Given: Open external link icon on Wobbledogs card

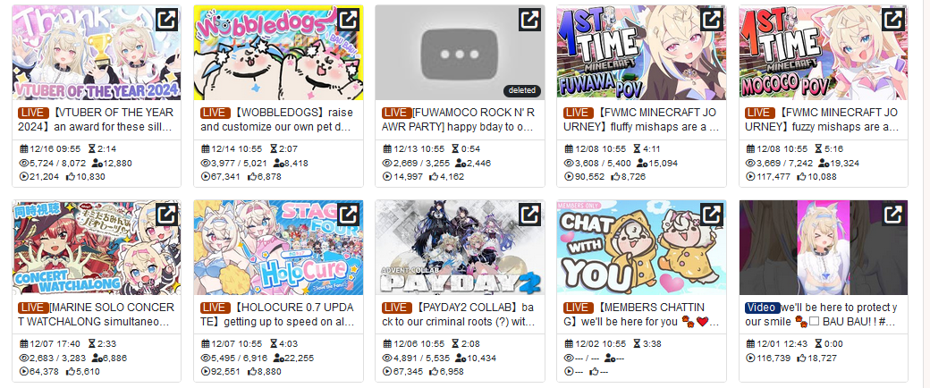Looking at the screenshot, I should click(348, 20).
